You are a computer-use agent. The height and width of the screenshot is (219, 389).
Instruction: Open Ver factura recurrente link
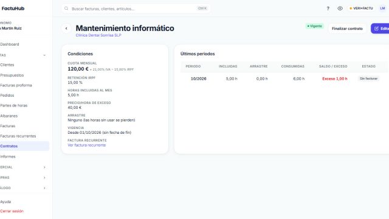(x=86, y=145)
